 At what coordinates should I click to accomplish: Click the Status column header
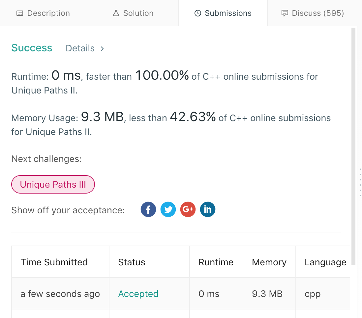pos(132,262)
